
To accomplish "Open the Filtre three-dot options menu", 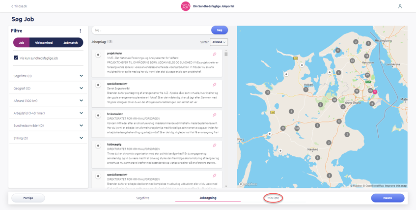I will (81, 31).
